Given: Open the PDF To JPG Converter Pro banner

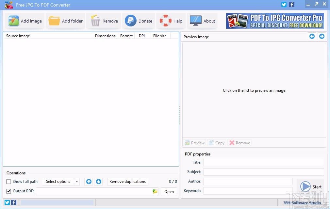Looking at the screenshot, I should coord(274,21).
